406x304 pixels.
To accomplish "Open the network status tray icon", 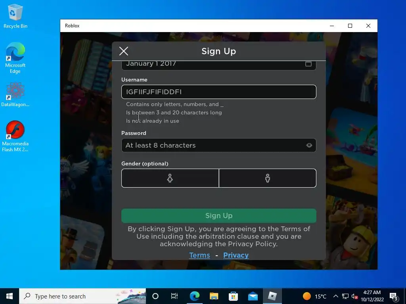I will tap(345, 296).
